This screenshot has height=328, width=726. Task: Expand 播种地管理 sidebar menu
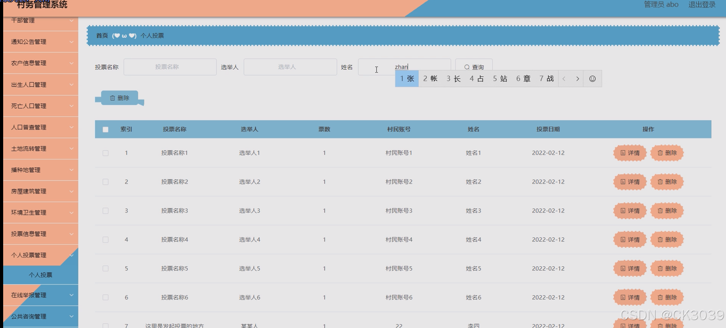(x=41, y=170)
